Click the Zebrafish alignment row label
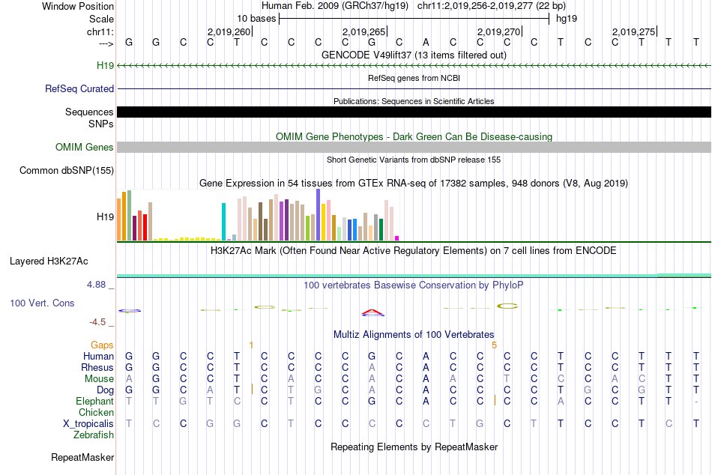This screenshot has width=712, height=475. pyautogui.click(x=94, y=435)
